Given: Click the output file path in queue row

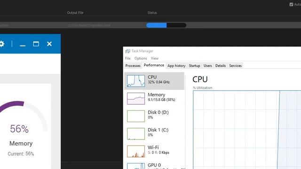Looking at the screenshot, I should pos(89,25).
